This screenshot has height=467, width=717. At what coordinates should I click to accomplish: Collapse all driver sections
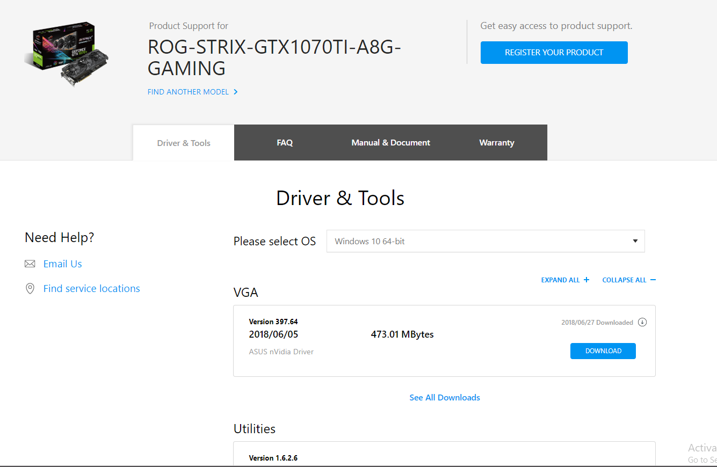pyautogui.click(x=629, y=280)
